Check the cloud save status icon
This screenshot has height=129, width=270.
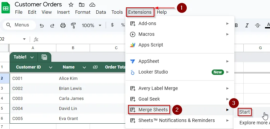92,5
